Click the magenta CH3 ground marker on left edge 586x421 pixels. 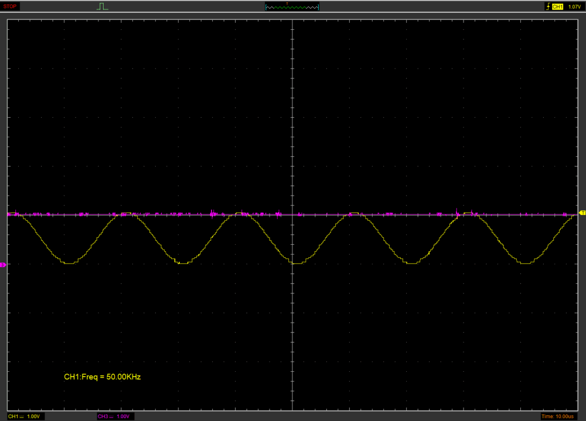pyautogui.click(x=3, y=265)
